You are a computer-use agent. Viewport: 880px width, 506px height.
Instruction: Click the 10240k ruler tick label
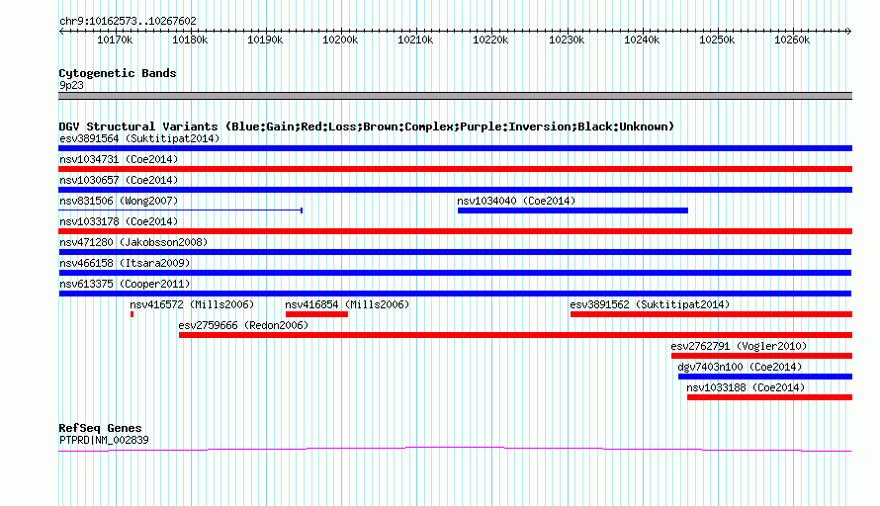(642, 40)
